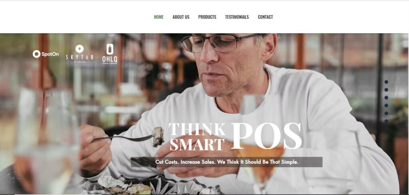Go to the fifth section dot
Image resolution: width=409 pixels, height=195 pixels.
click(x=386, y=113)
